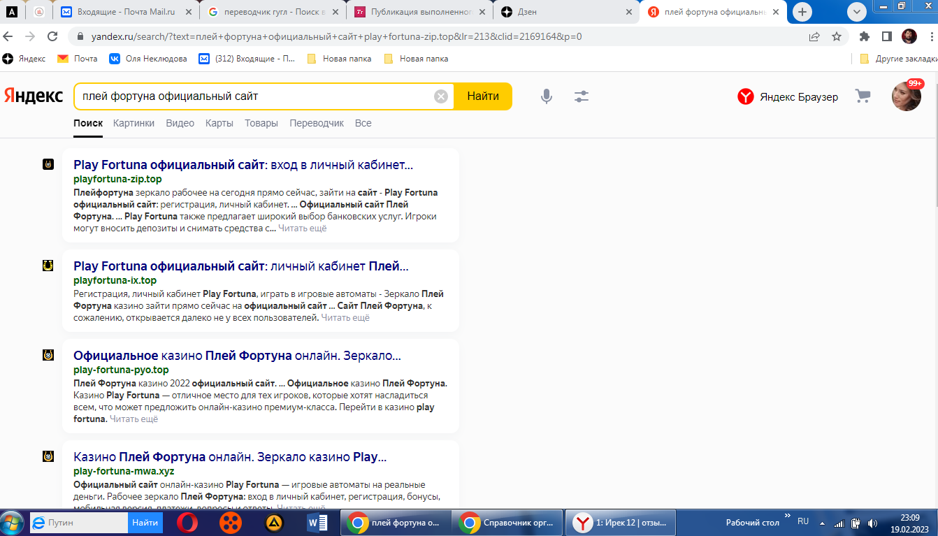Switch to the Дзен browser tab

tap(565, 12)
